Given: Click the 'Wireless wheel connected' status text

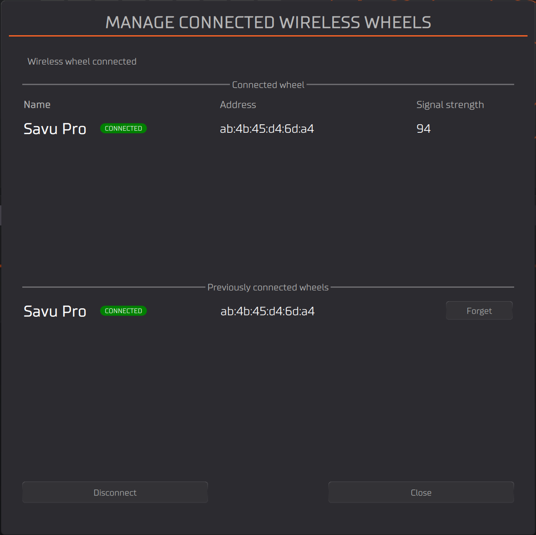Looking at the screenshot, I should pyautogui.click(x=82, y=61).
